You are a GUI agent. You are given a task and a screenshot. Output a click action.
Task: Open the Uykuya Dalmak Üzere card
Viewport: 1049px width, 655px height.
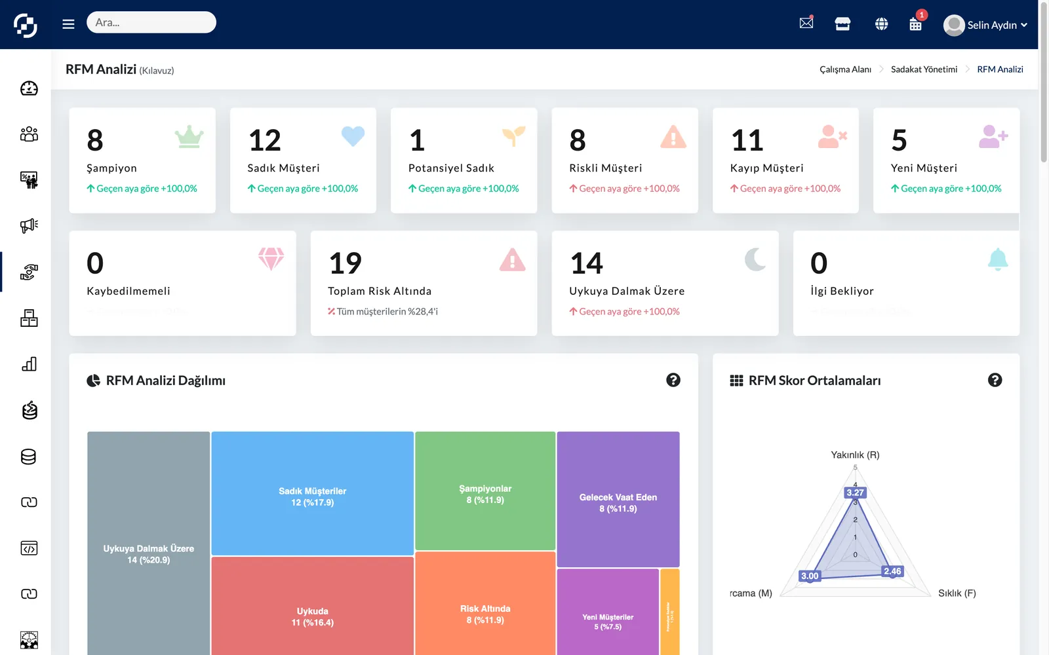point(665,283)
